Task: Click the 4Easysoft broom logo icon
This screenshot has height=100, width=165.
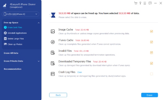Action: (5, 6)
